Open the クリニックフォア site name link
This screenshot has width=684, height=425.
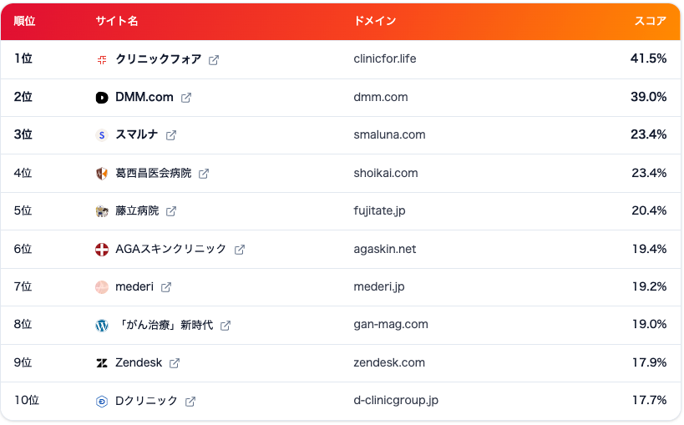pyautogui.click(x=159, y=59)
